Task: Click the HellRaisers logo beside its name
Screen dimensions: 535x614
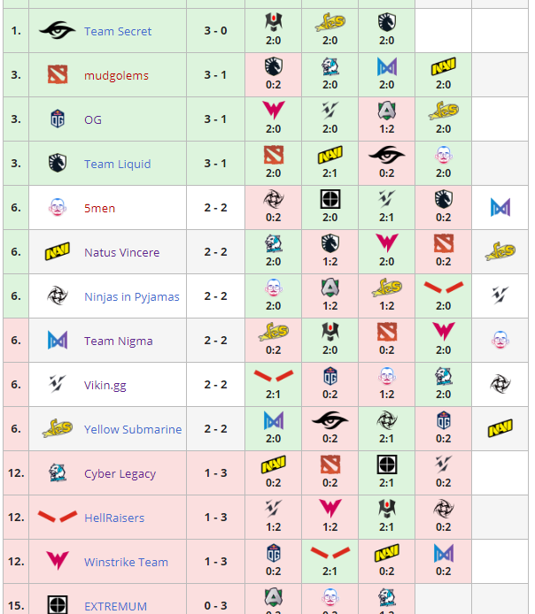Action: coord(58,518)
